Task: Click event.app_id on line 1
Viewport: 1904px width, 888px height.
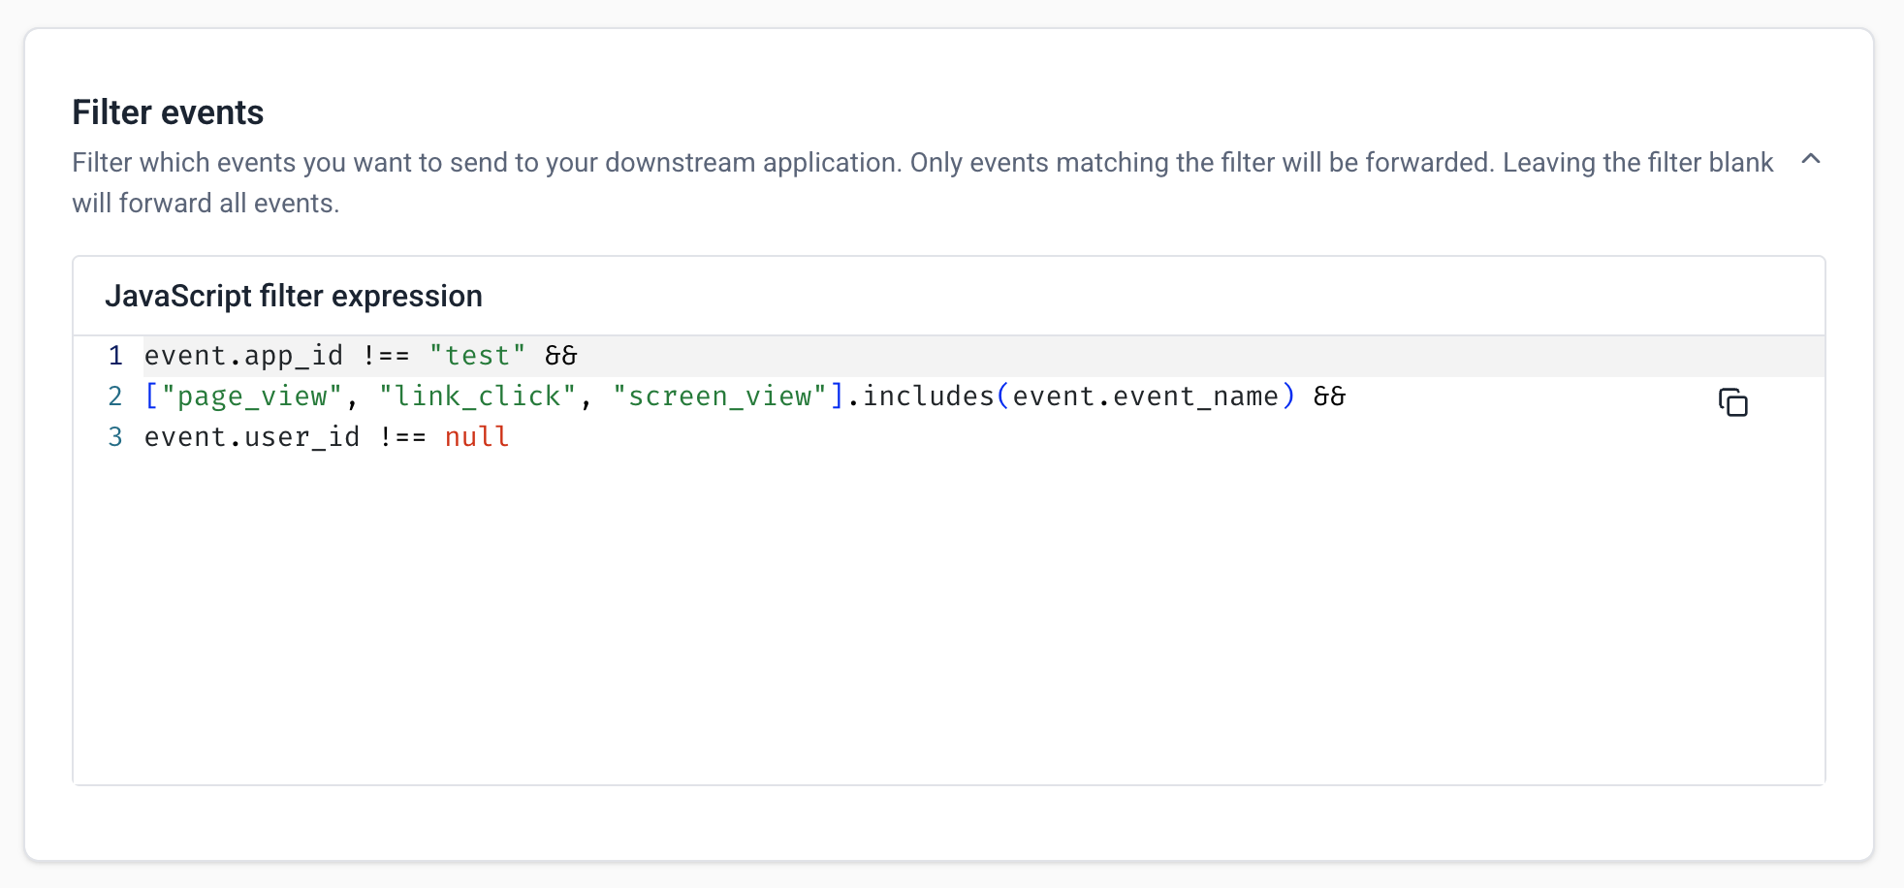Action: (x=243, y=356)
